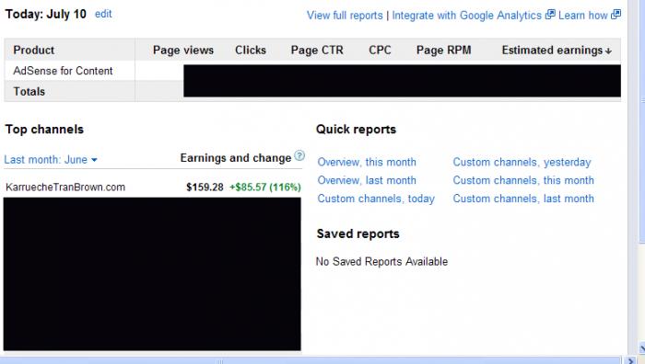Click the Product column header
The image size is (645, 364).
pos(34,50)
